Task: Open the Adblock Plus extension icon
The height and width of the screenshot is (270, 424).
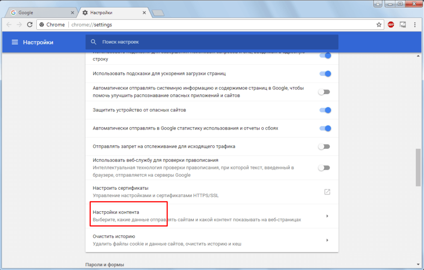Action: (391, 24)
